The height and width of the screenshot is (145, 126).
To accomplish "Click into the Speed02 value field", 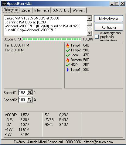I will pyautogui.click(x=23, y=100).
